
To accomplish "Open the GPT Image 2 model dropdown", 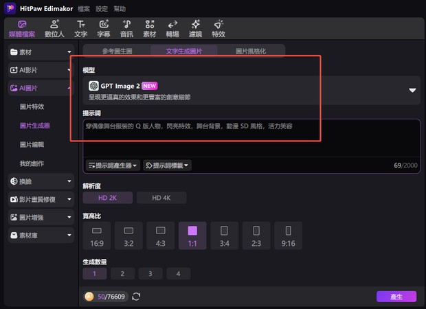I will (x=251, y=91).
